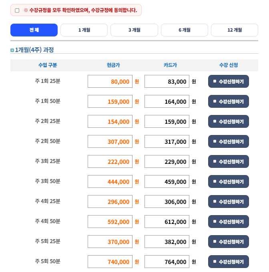This screenshot has height=272, width=269.
Task: Open the 6개월 tab
Action: pyautogui.click(x=184, y=30)
